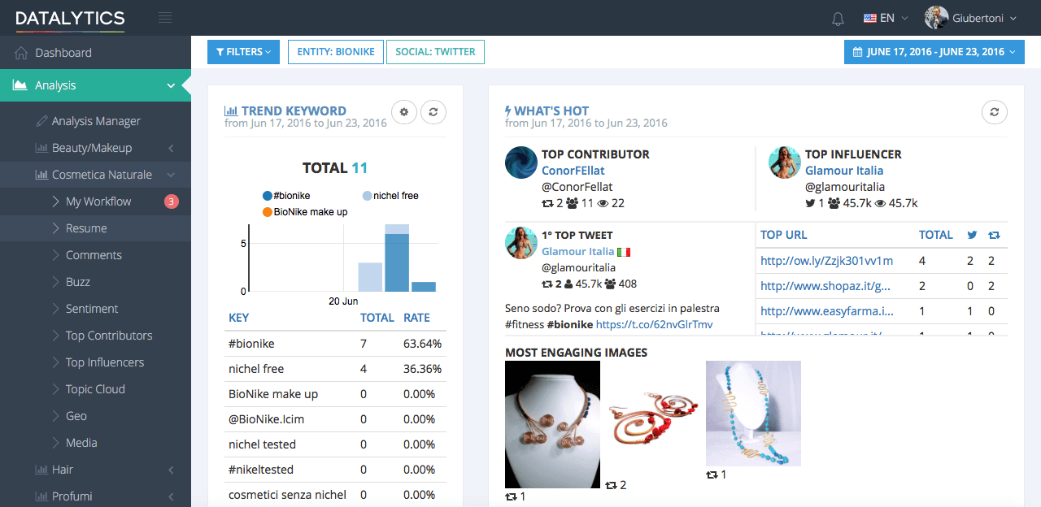Open Topic Cloud page
The width and height of the screenshot is (1041, 507).
(x=95, y=389)
